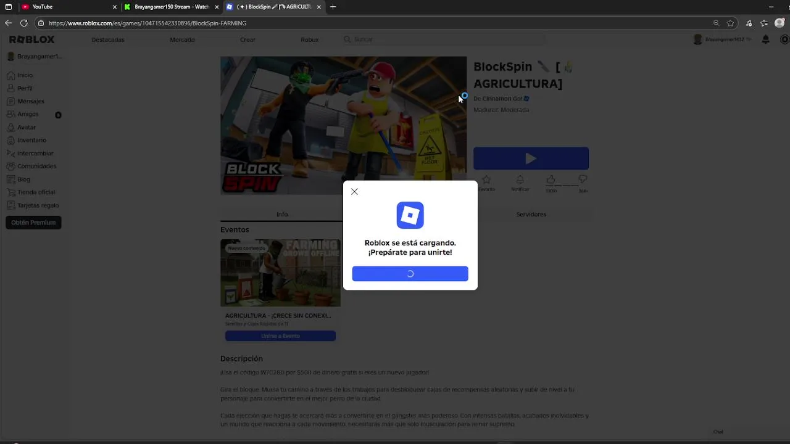Close the YouTube browser tab
Viewport: 790px width, 444px height.
click(x=114, y=7)
